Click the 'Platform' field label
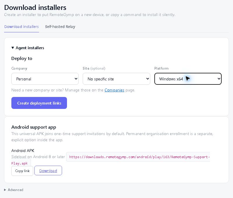 tap(161, 68)
